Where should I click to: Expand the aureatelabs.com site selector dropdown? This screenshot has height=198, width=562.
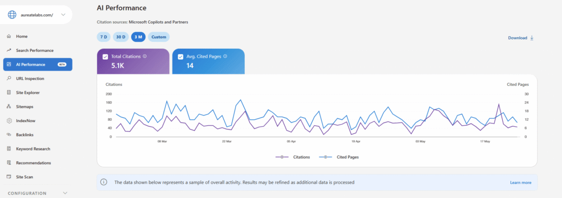(x=64, y=15)
